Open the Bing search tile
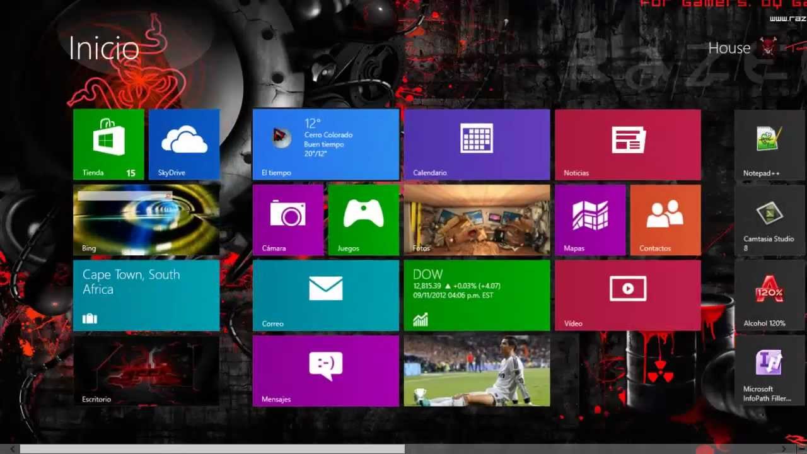Screen dimensions: 807x454 tap(146, 220)
